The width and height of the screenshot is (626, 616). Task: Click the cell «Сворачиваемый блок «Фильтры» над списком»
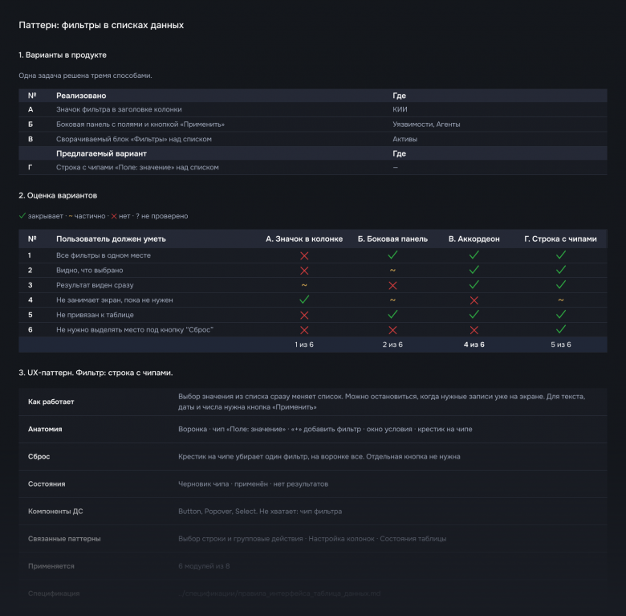point(134,139)
